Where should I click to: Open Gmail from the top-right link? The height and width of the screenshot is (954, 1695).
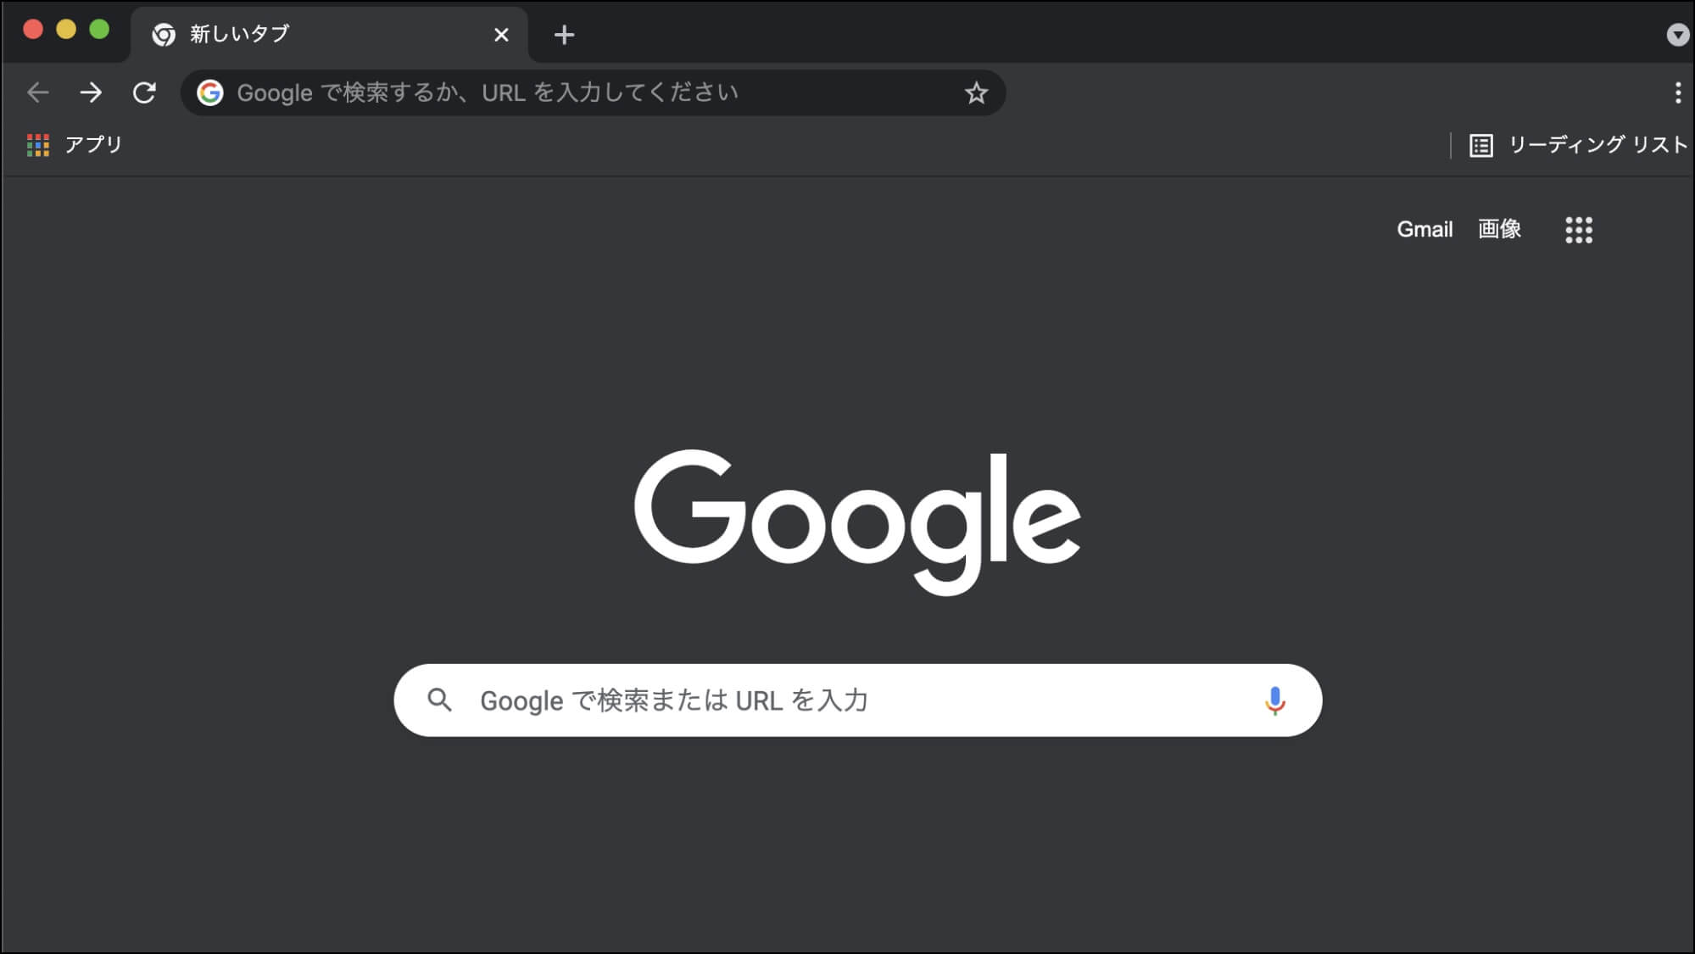pyautogui.click(x=1425, y=229)
